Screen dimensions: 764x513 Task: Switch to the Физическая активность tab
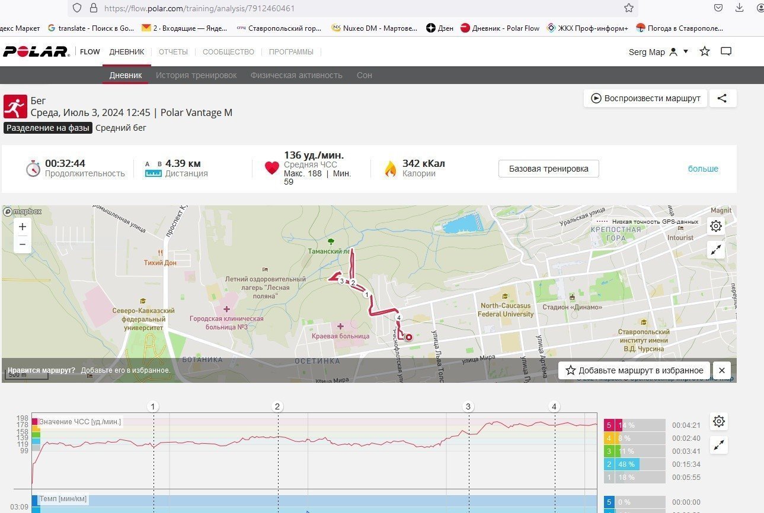pos(296,75)
